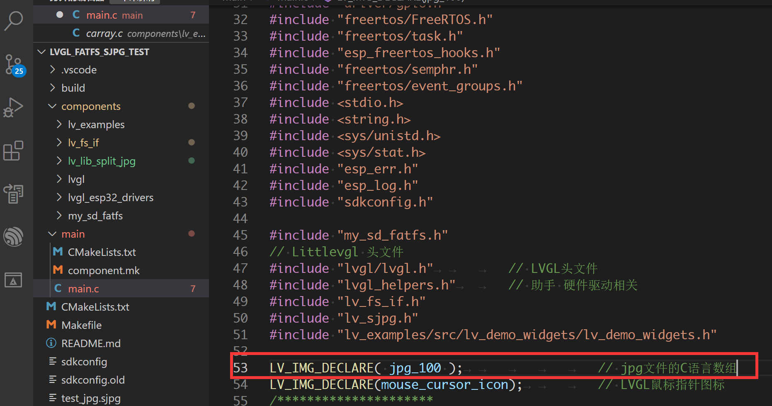Expand the .vscode folder
Viewport: 772px width, 406px height.
[x=52, y=69]
